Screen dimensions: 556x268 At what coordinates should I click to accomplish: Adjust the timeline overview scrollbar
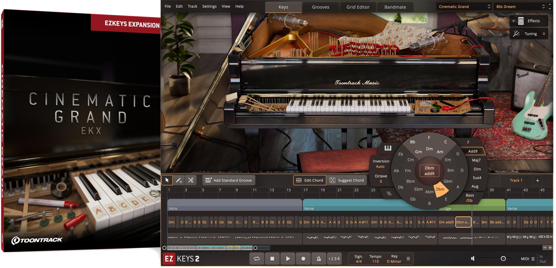point(210,248)
